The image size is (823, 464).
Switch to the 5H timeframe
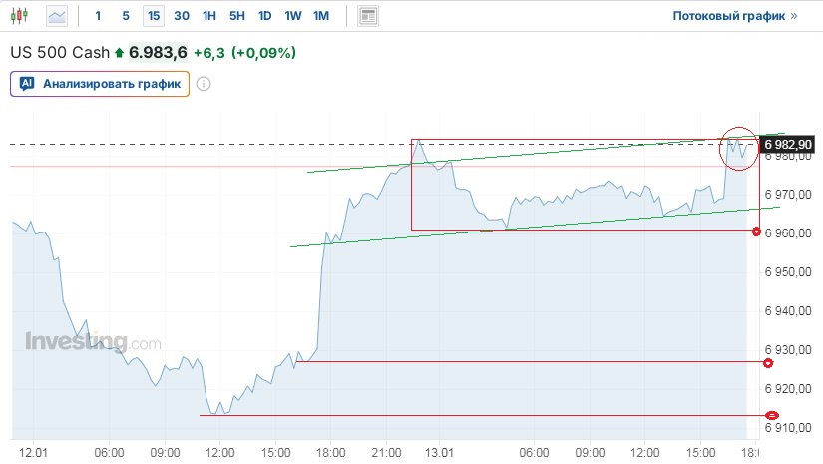(x=236, y=16)
